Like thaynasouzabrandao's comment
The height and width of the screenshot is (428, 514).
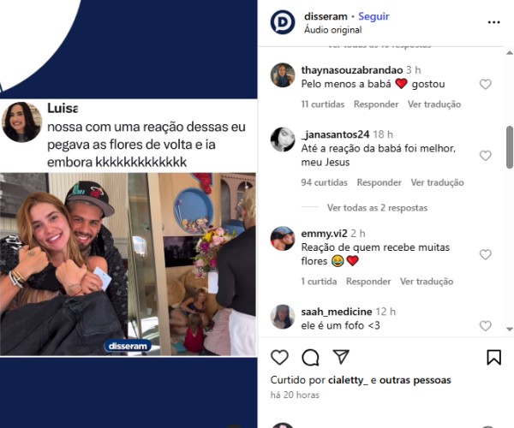486,85
